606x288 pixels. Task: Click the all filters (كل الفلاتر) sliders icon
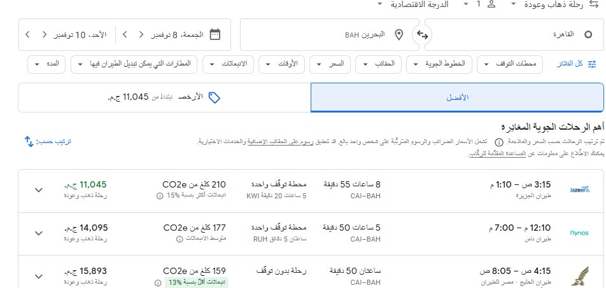click(593, 64)
